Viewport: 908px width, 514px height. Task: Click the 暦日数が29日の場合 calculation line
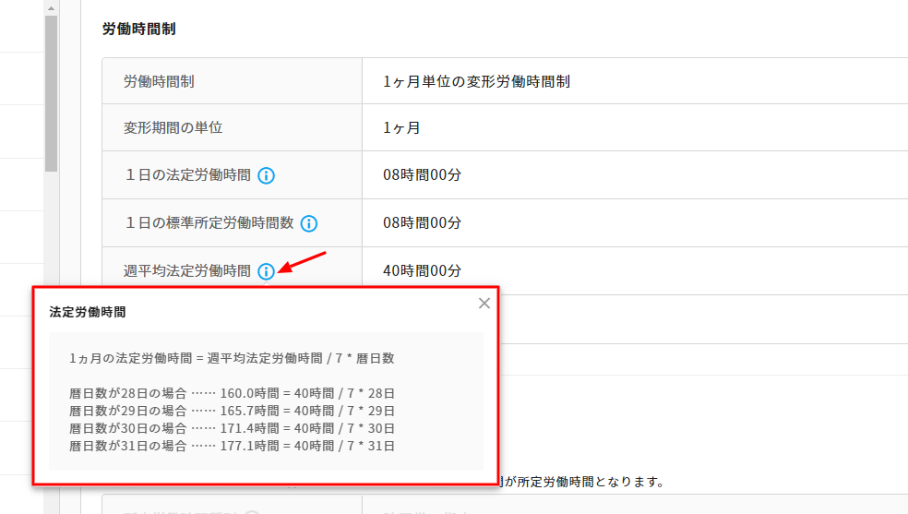tap(232, 411)
